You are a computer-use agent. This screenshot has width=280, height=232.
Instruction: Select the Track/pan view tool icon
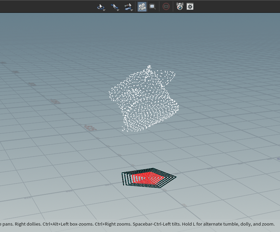[114, 6]
